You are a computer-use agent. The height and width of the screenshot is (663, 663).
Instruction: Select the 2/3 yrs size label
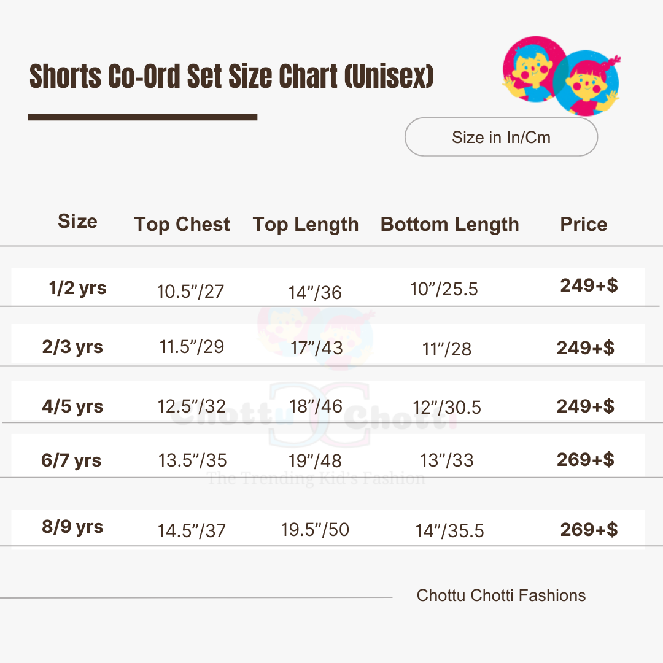click(72, 347)
